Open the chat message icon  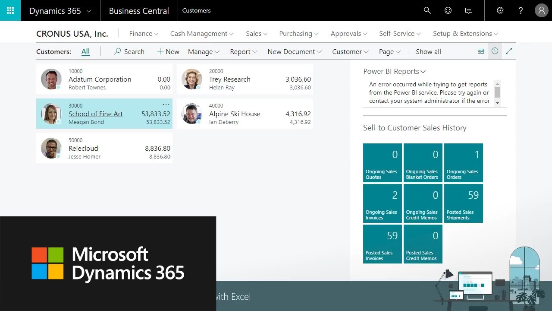click(469, 10)
